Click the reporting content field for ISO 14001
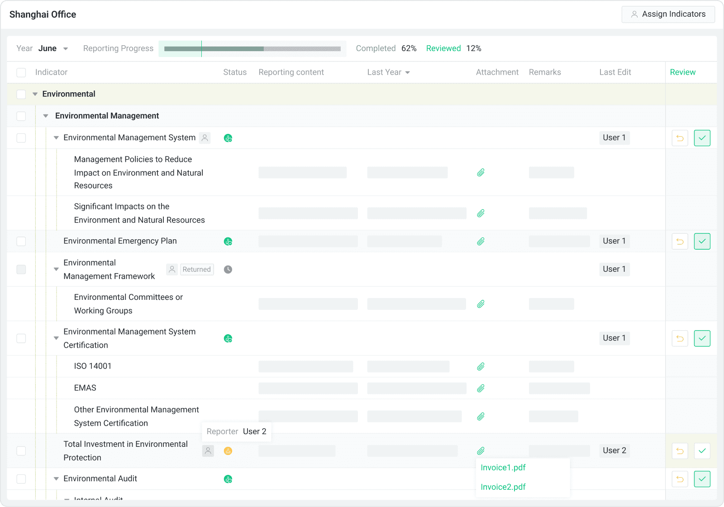 [306, 366]
